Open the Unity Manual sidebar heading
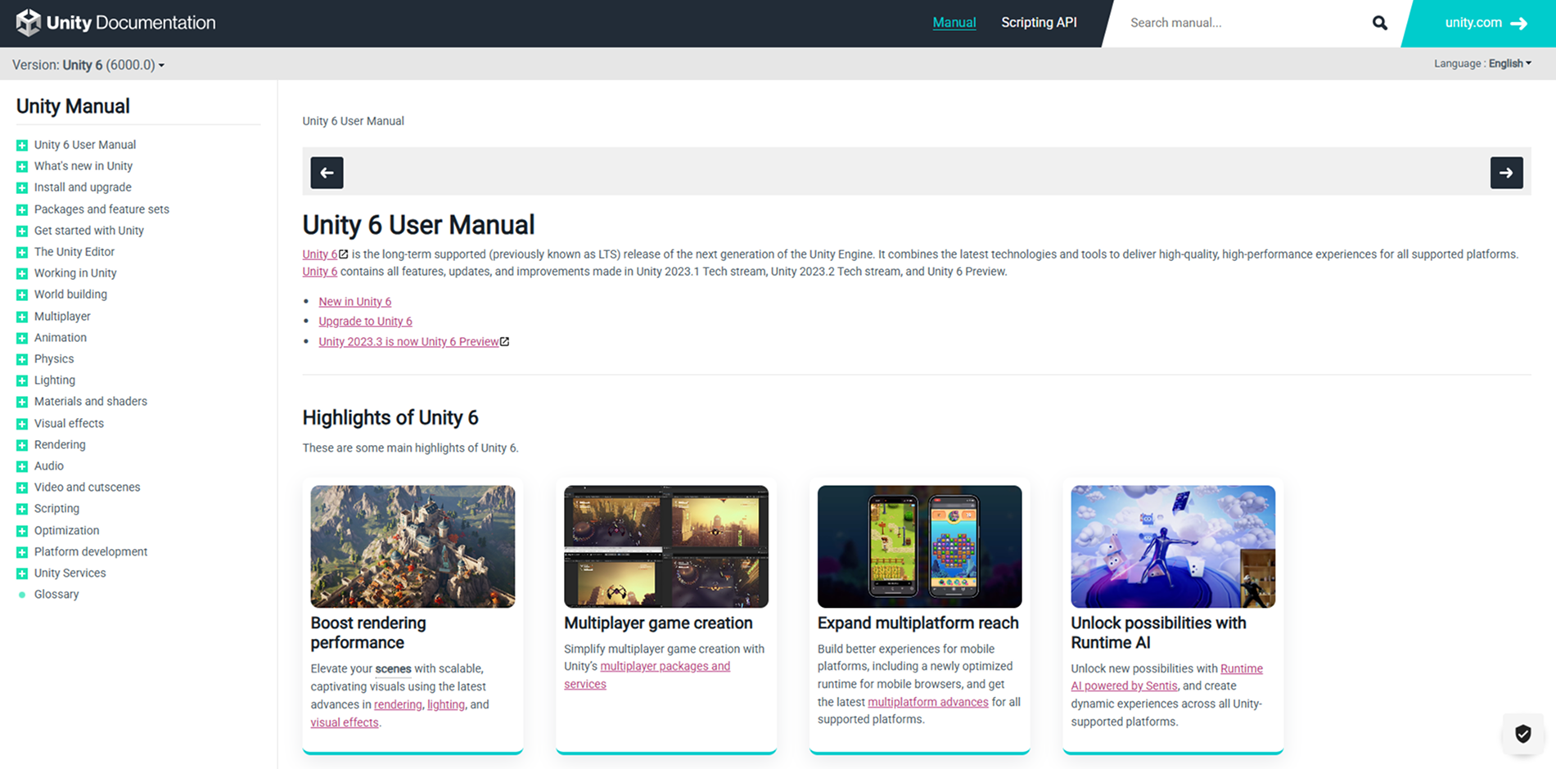This screenshot has height=769, width=1556. click(73, 106)
